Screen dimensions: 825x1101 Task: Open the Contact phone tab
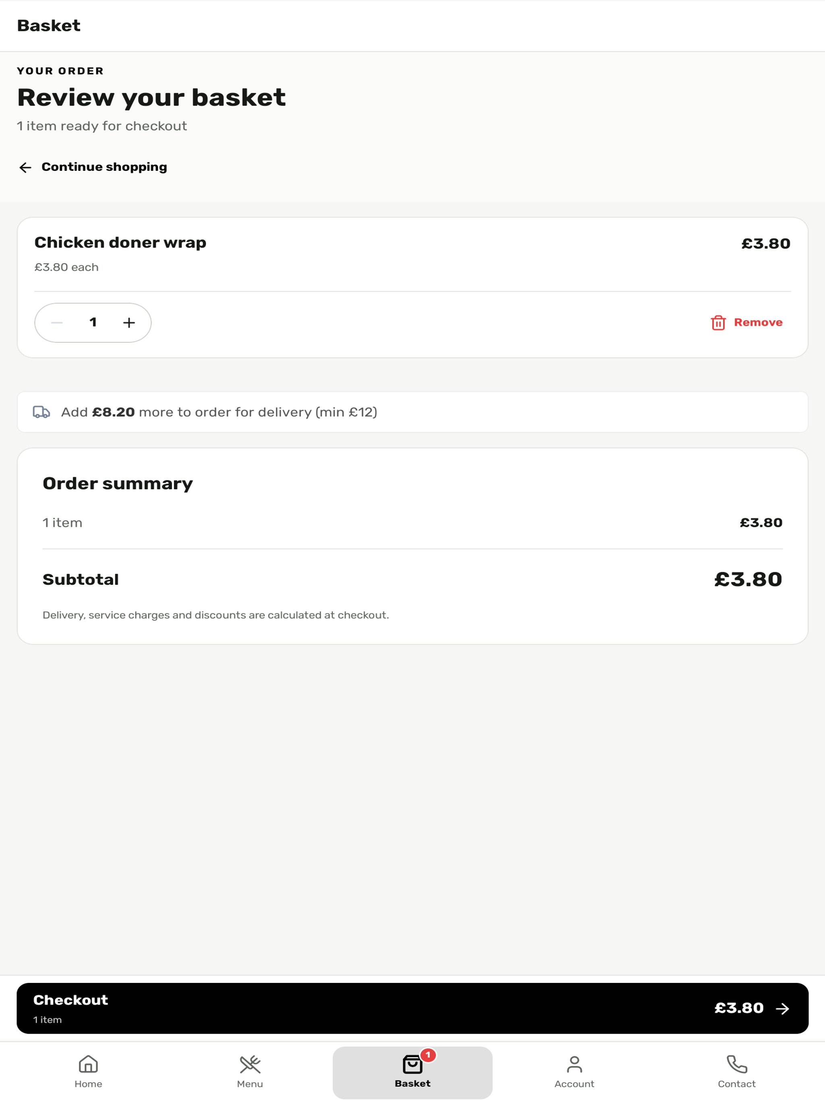tap(736, 1072)
